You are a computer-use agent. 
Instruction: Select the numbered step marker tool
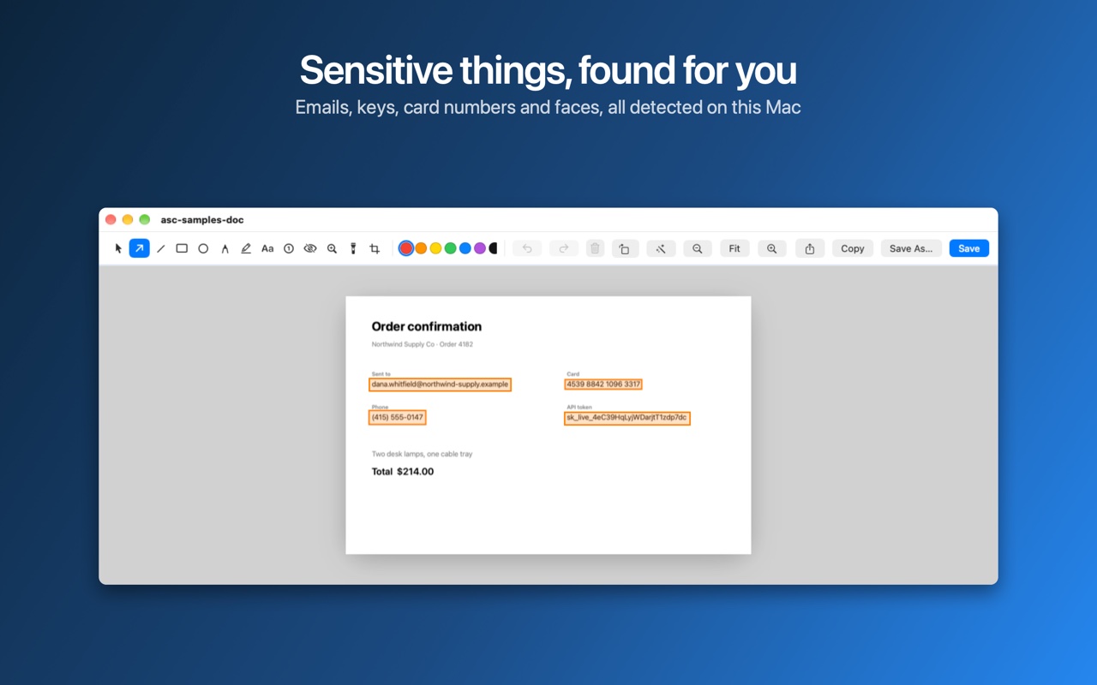(x=289, y=248)
